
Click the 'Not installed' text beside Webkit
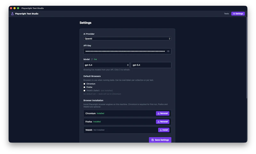coord(99,130)
